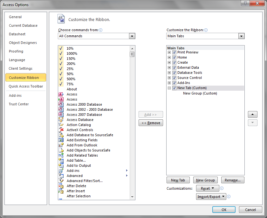Select the Add Objects to SourceSafe icon

click(61, 150)
